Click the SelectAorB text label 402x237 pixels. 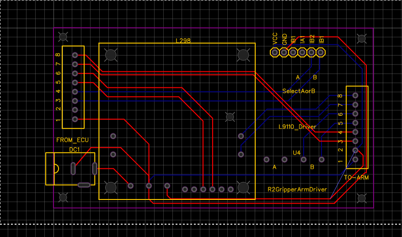click(x=299, y=91)
